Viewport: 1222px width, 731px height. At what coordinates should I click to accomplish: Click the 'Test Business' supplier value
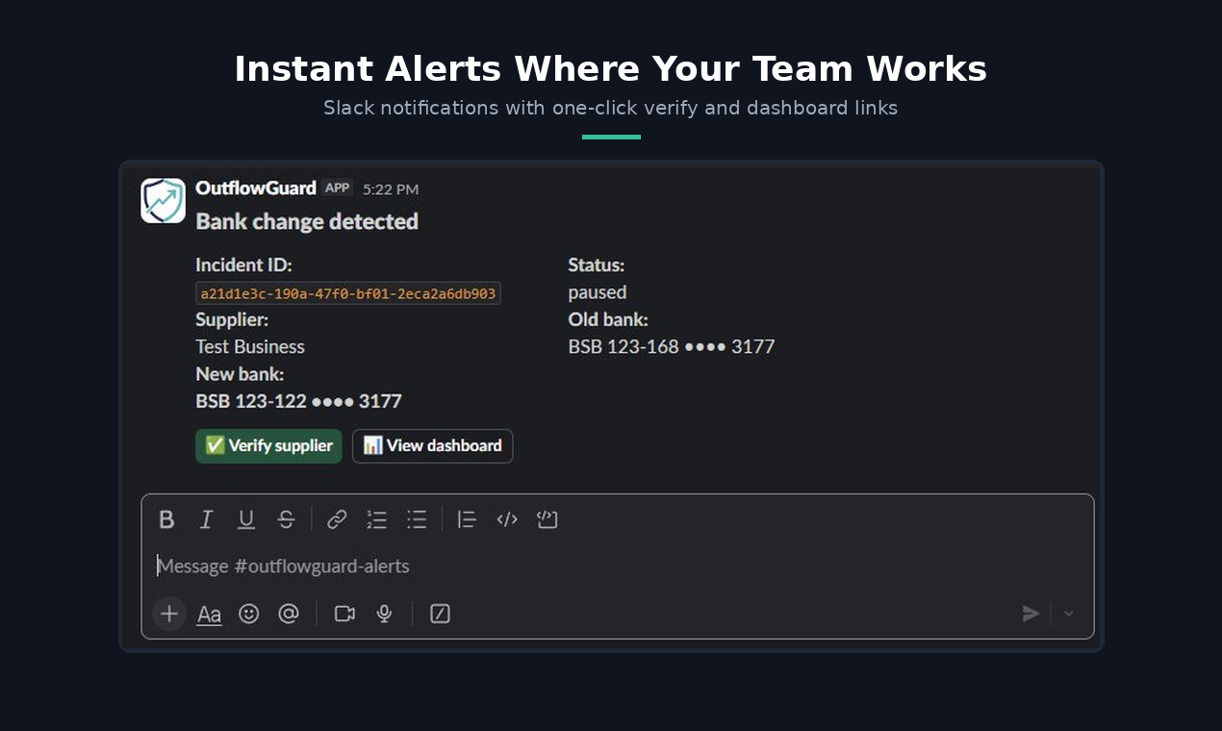[250, 347]
